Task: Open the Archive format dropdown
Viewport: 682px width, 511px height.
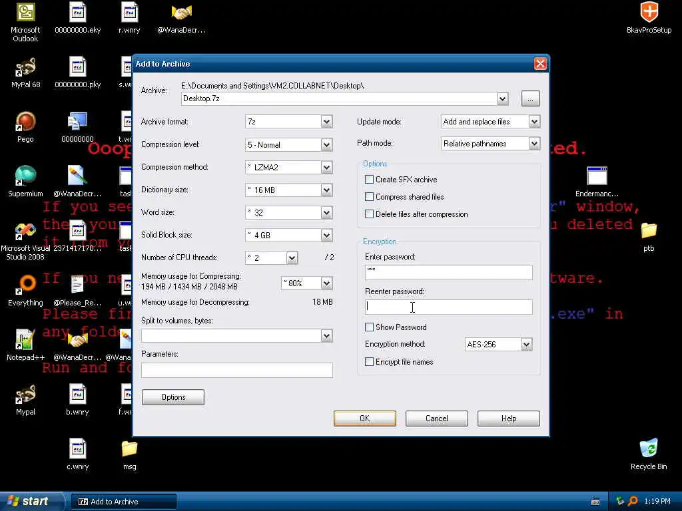Action: point(326,122)
